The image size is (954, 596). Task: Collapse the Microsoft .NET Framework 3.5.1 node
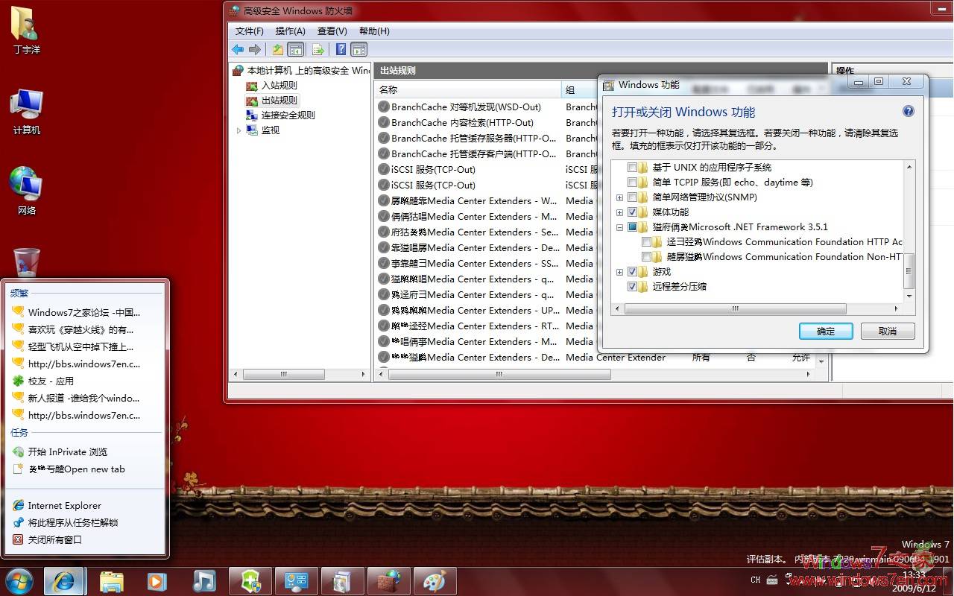[620, 226]
